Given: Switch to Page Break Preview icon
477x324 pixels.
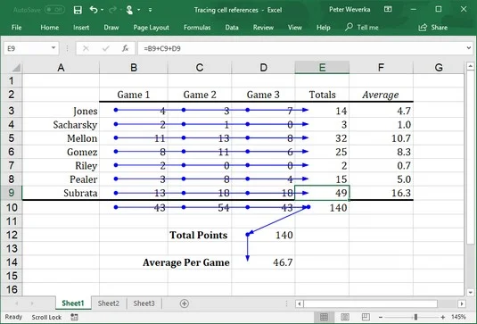Looking at the screenshot, I should click(x=366, y=317).
